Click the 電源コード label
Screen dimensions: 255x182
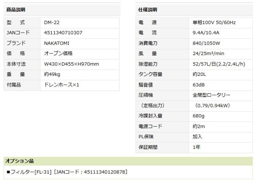pos(151,126)
